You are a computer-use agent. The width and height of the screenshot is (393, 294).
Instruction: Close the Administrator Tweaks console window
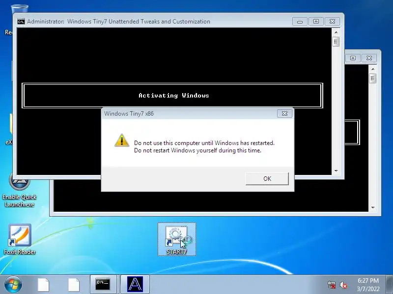[333, 22]
